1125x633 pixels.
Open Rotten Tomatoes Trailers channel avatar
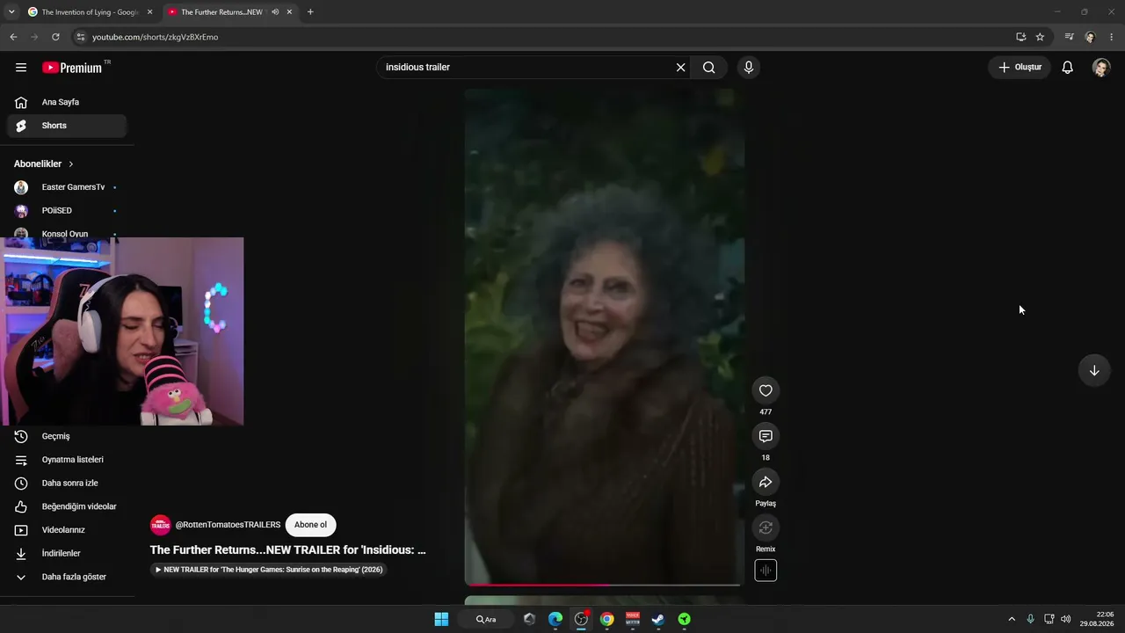[x=160, y=525]
